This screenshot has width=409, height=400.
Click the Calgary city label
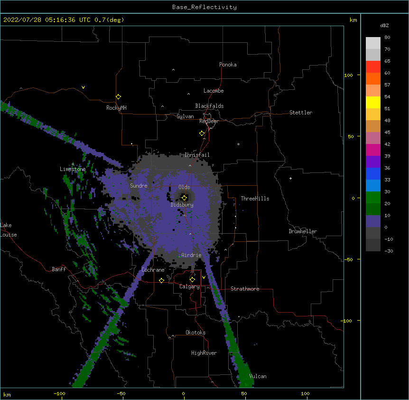tap(189, 286)
